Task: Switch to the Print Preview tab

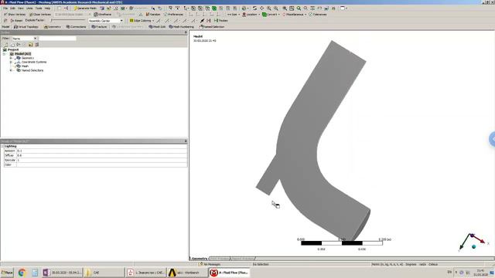Action: (x=220, y=259)
